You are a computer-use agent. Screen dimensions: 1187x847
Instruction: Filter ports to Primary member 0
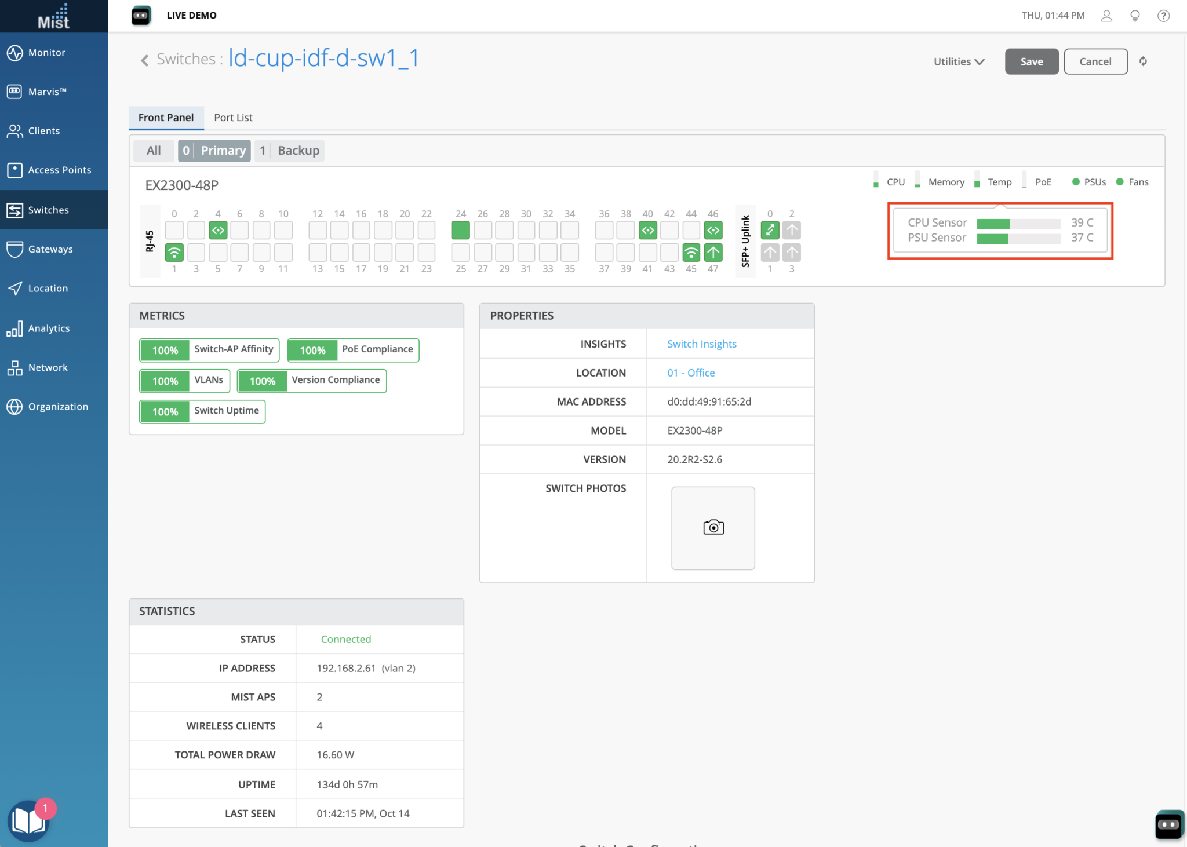[x=214, y=151]
